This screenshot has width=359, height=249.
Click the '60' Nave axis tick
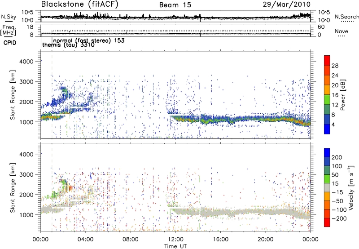[321, 27]
